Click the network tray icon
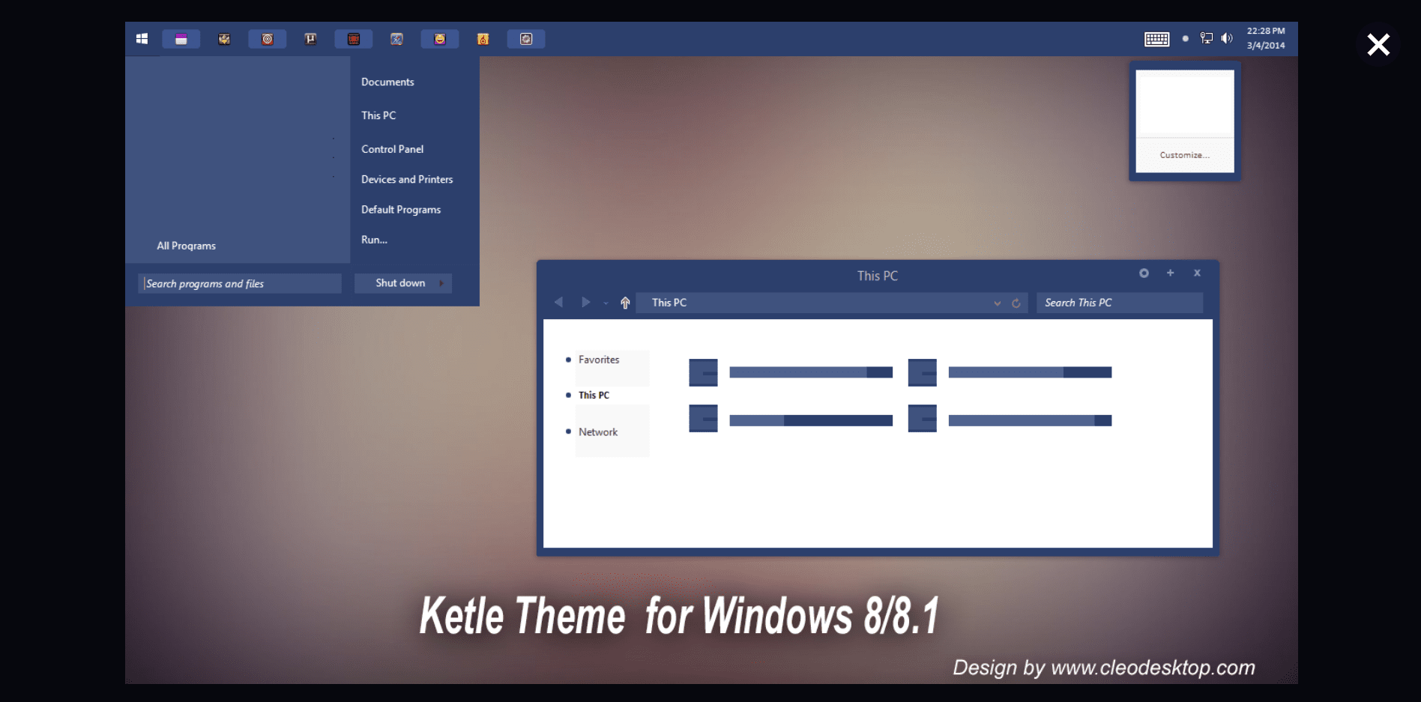This screenshot has height=702, width=1421. tap(1206, 38)
